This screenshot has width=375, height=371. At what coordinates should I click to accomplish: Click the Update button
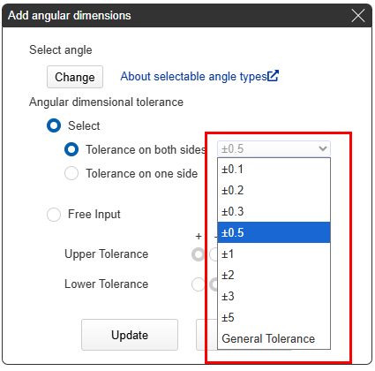[x=130, y=335]
